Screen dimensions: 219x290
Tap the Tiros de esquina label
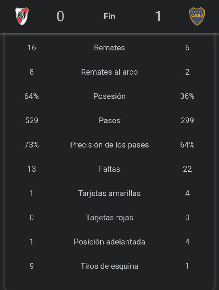[110, 266]
